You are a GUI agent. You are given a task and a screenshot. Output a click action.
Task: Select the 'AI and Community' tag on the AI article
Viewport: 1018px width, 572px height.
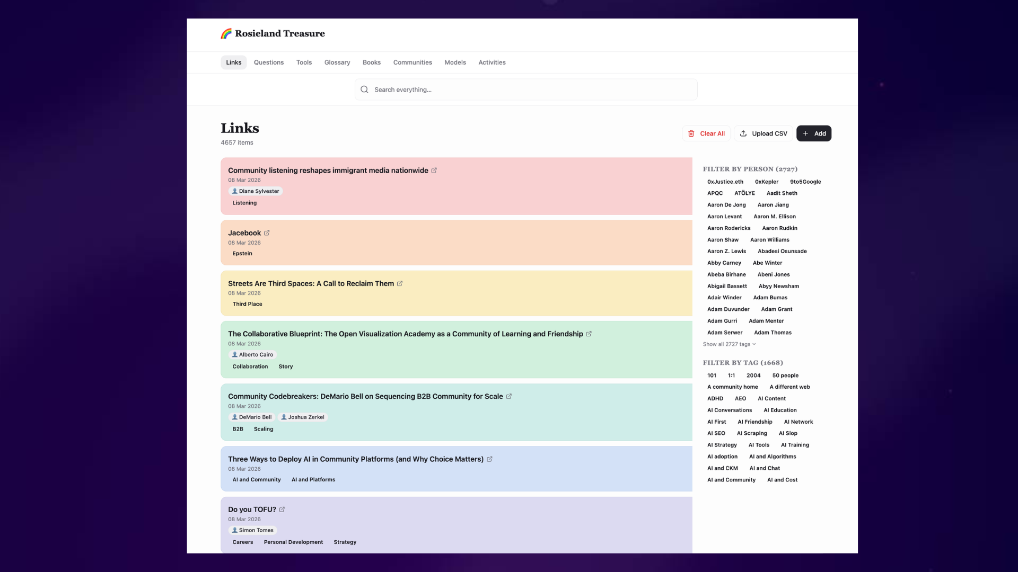256,479
